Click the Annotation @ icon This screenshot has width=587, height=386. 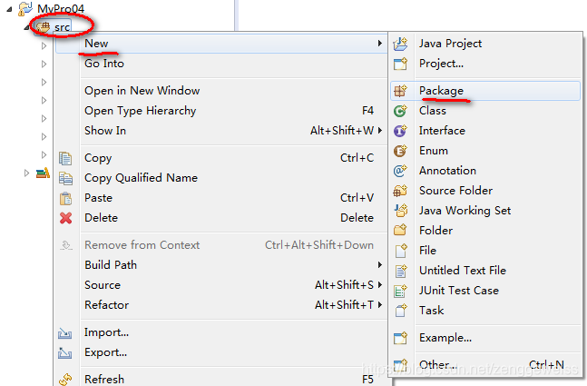[400, 171]
